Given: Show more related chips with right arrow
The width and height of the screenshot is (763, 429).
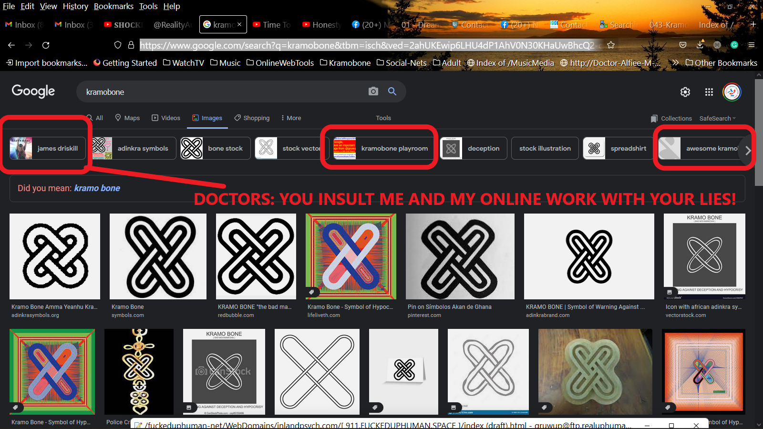Looking at the screenshot, I should coord(748,151).
